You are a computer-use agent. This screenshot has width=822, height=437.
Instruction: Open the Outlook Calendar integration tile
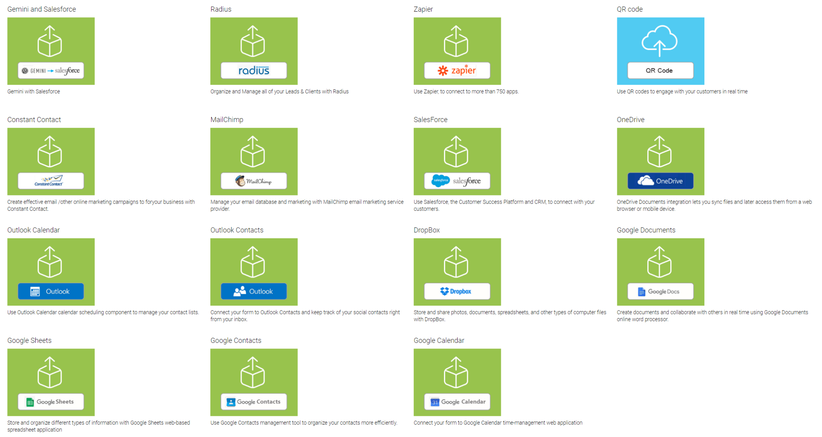coord(51,272)
